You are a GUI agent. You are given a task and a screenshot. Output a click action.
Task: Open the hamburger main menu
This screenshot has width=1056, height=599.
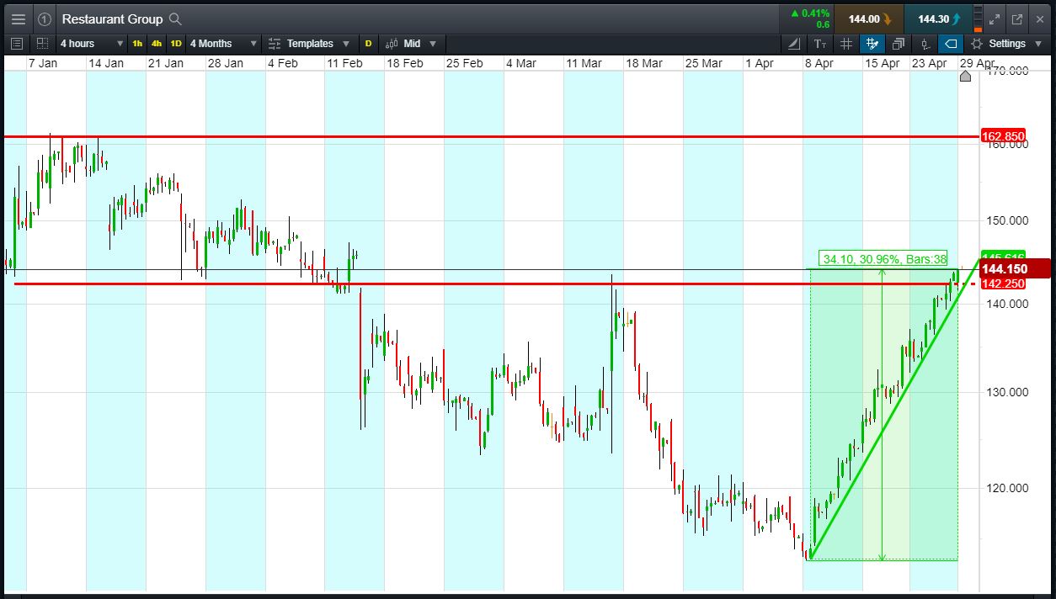click(x=19, y=19)
